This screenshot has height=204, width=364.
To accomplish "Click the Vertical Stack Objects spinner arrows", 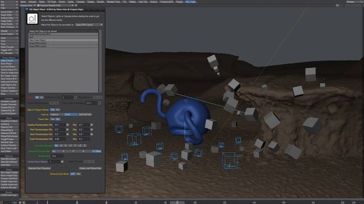I will [x=62, y=161].
